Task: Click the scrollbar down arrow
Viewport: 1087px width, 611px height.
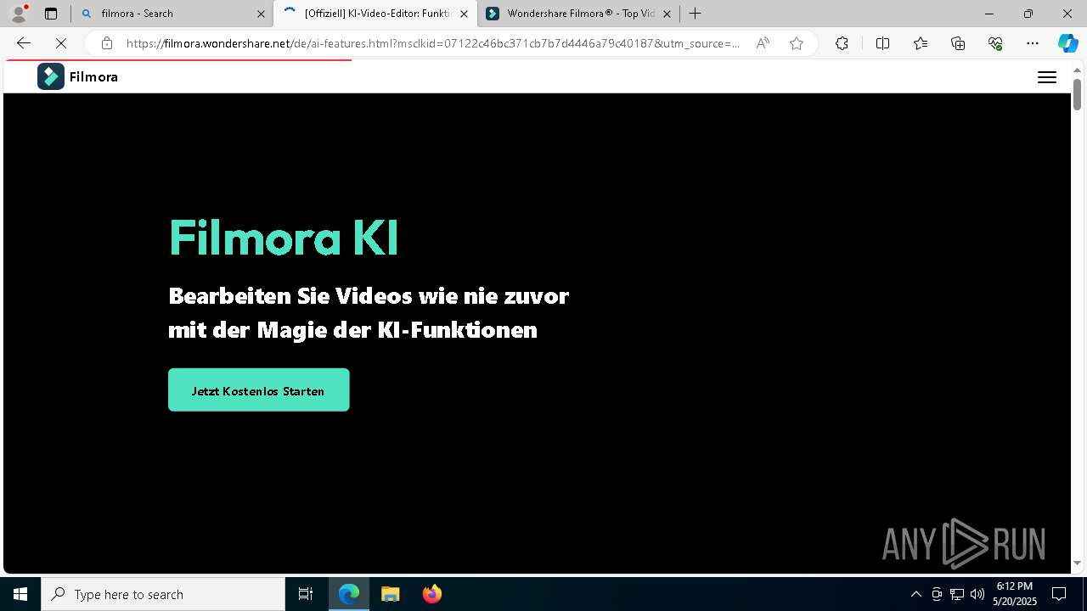Action: [1077, 563]
